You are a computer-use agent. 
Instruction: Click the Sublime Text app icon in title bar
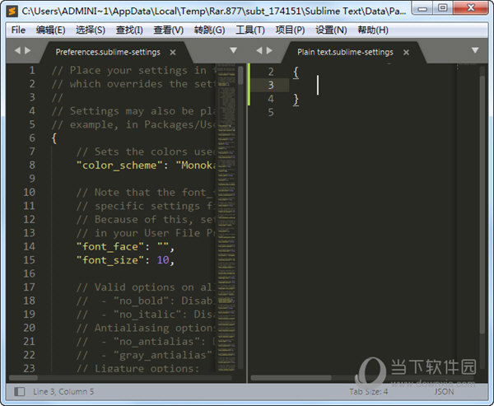click(12, 12)
